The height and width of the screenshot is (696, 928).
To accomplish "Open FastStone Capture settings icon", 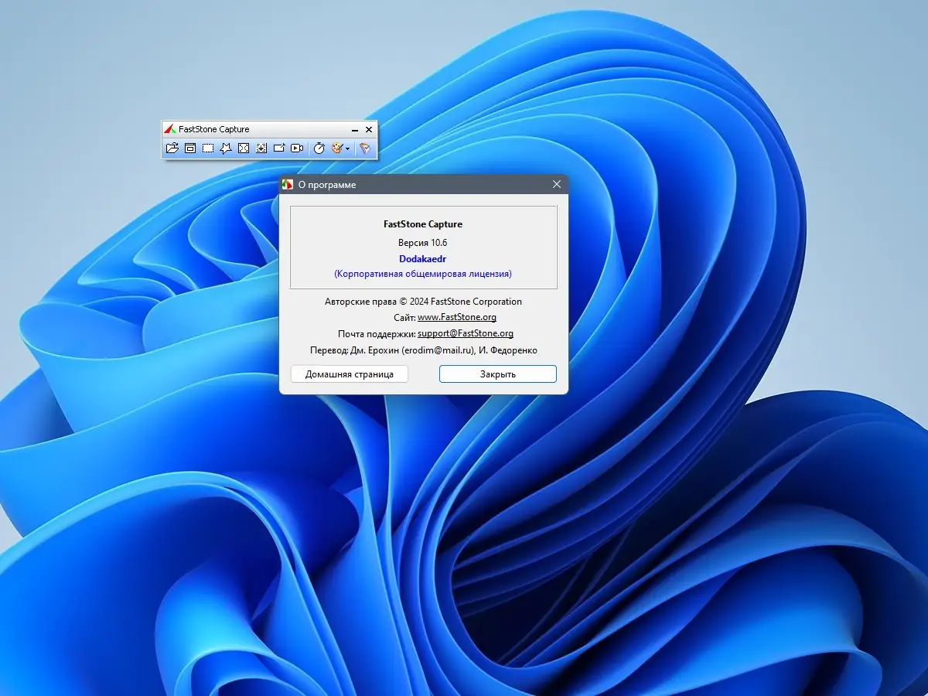I will [x=365, y=148].
